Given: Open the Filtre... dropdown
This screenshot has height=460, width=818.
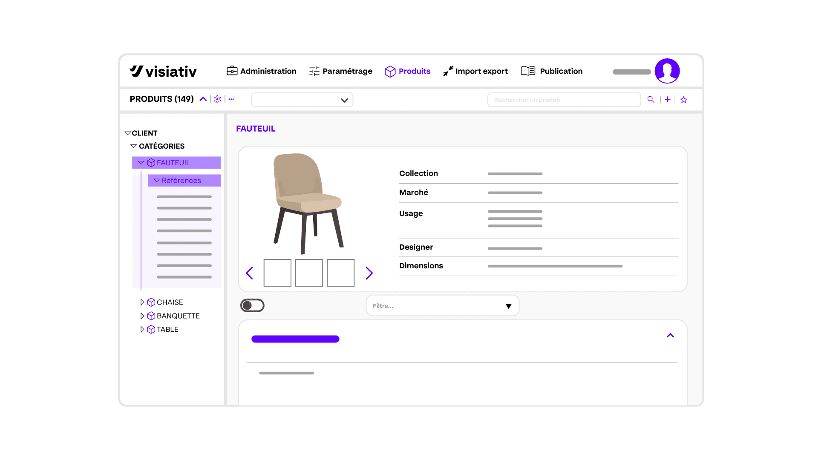Looking at the screenshot, I should (442, 306).
